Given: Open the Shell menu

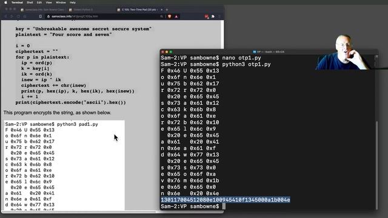Looking at the screenshot, I should point(30,2).
